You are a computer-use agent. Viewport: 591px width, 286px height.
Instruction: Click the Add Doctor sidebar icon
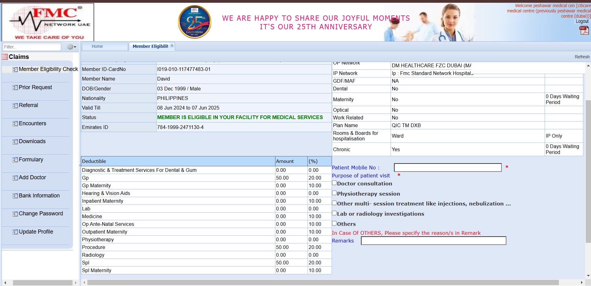pyautogui.click(x=15, y=178)
